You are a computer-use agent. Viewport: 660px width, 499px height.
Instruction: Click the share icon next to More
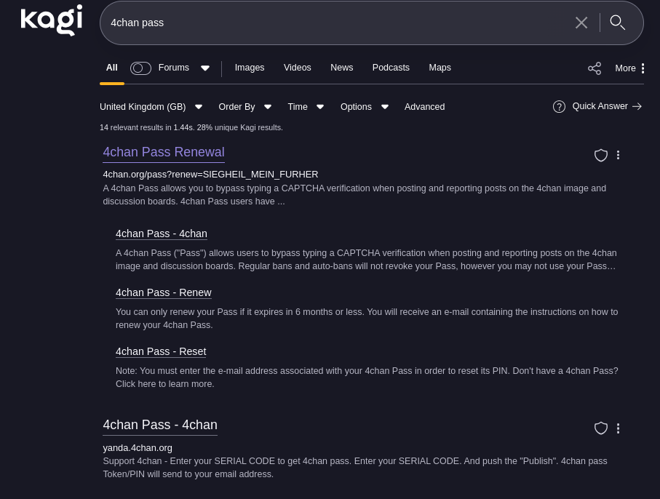pyautogui.click(x=595, y=68)
